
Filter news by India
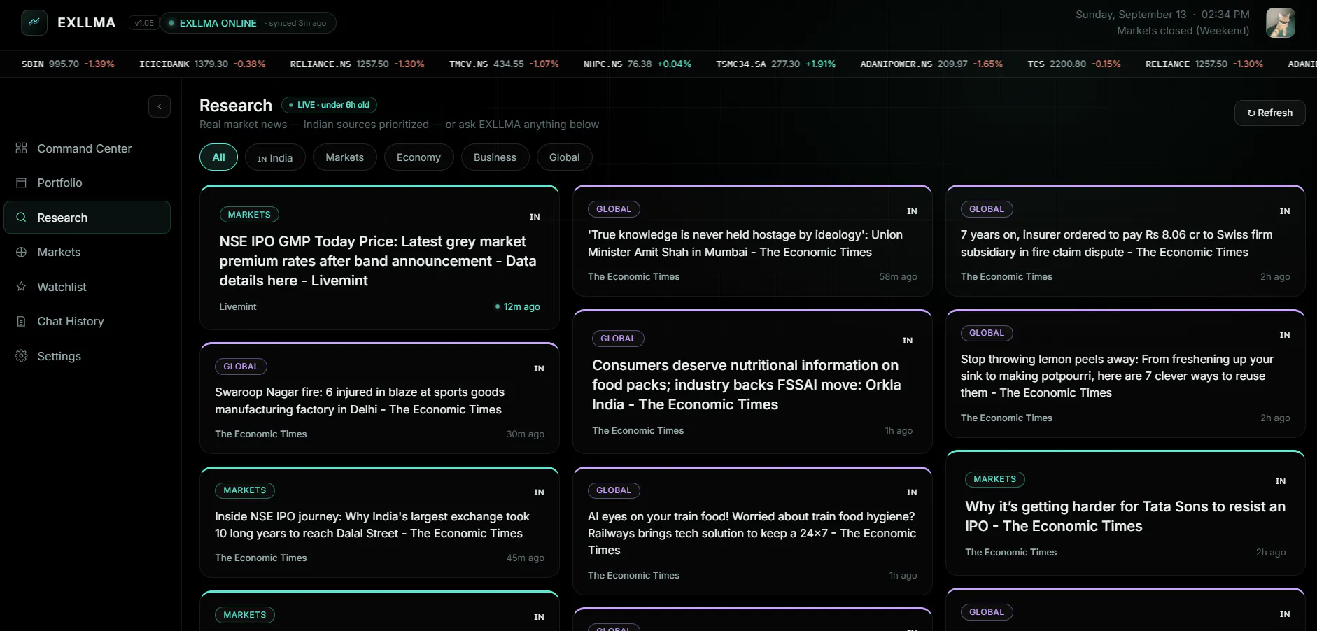[x=275, y=157]
